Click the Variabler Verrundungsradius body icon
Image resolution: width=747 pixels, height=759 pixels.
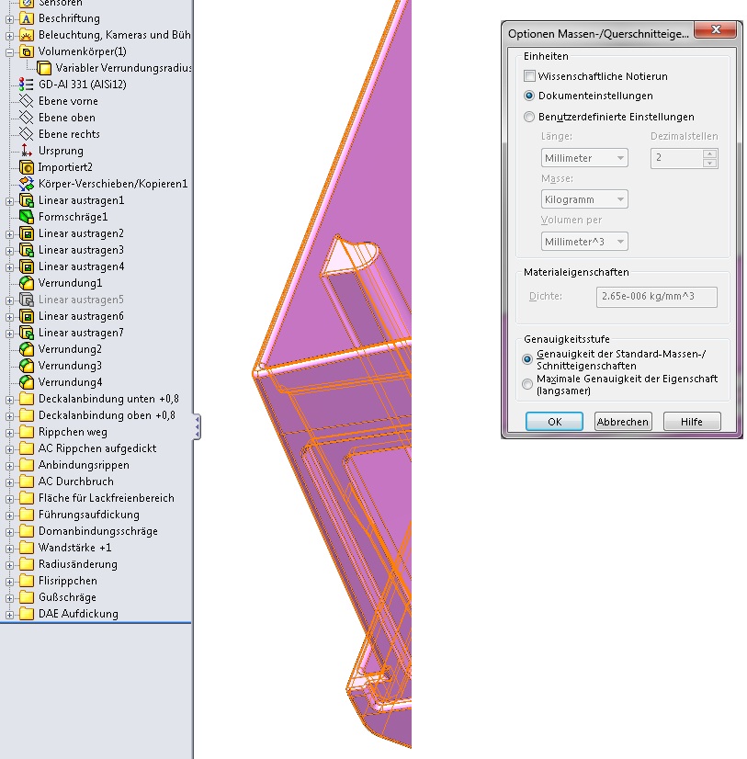click(44, 68)
